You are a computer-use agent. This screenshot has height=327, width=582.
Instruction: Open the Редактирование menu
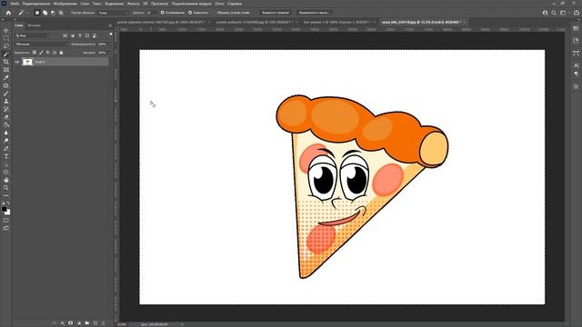[x=36, y=4]
